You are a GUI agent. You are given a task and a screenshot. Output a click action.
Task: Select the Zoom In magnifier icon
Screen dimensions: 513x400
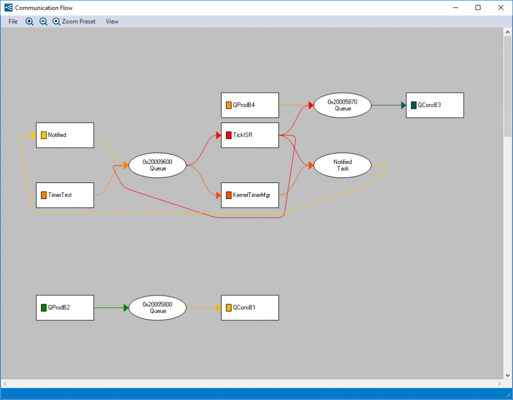[x=30, y=22]
